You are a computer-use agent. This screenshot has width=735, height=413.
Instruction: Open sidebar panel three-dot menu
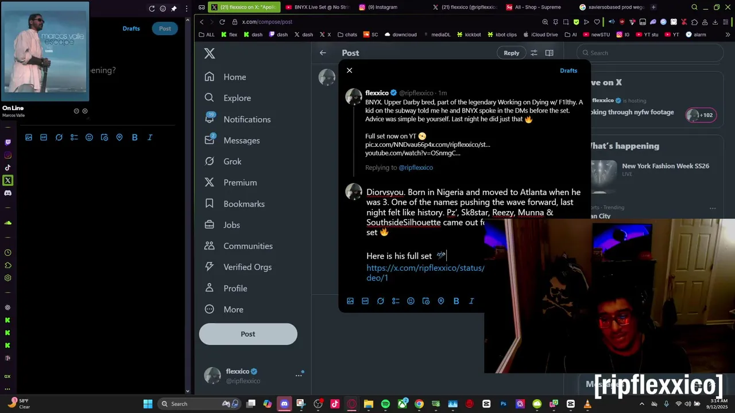tap(186, 9)
